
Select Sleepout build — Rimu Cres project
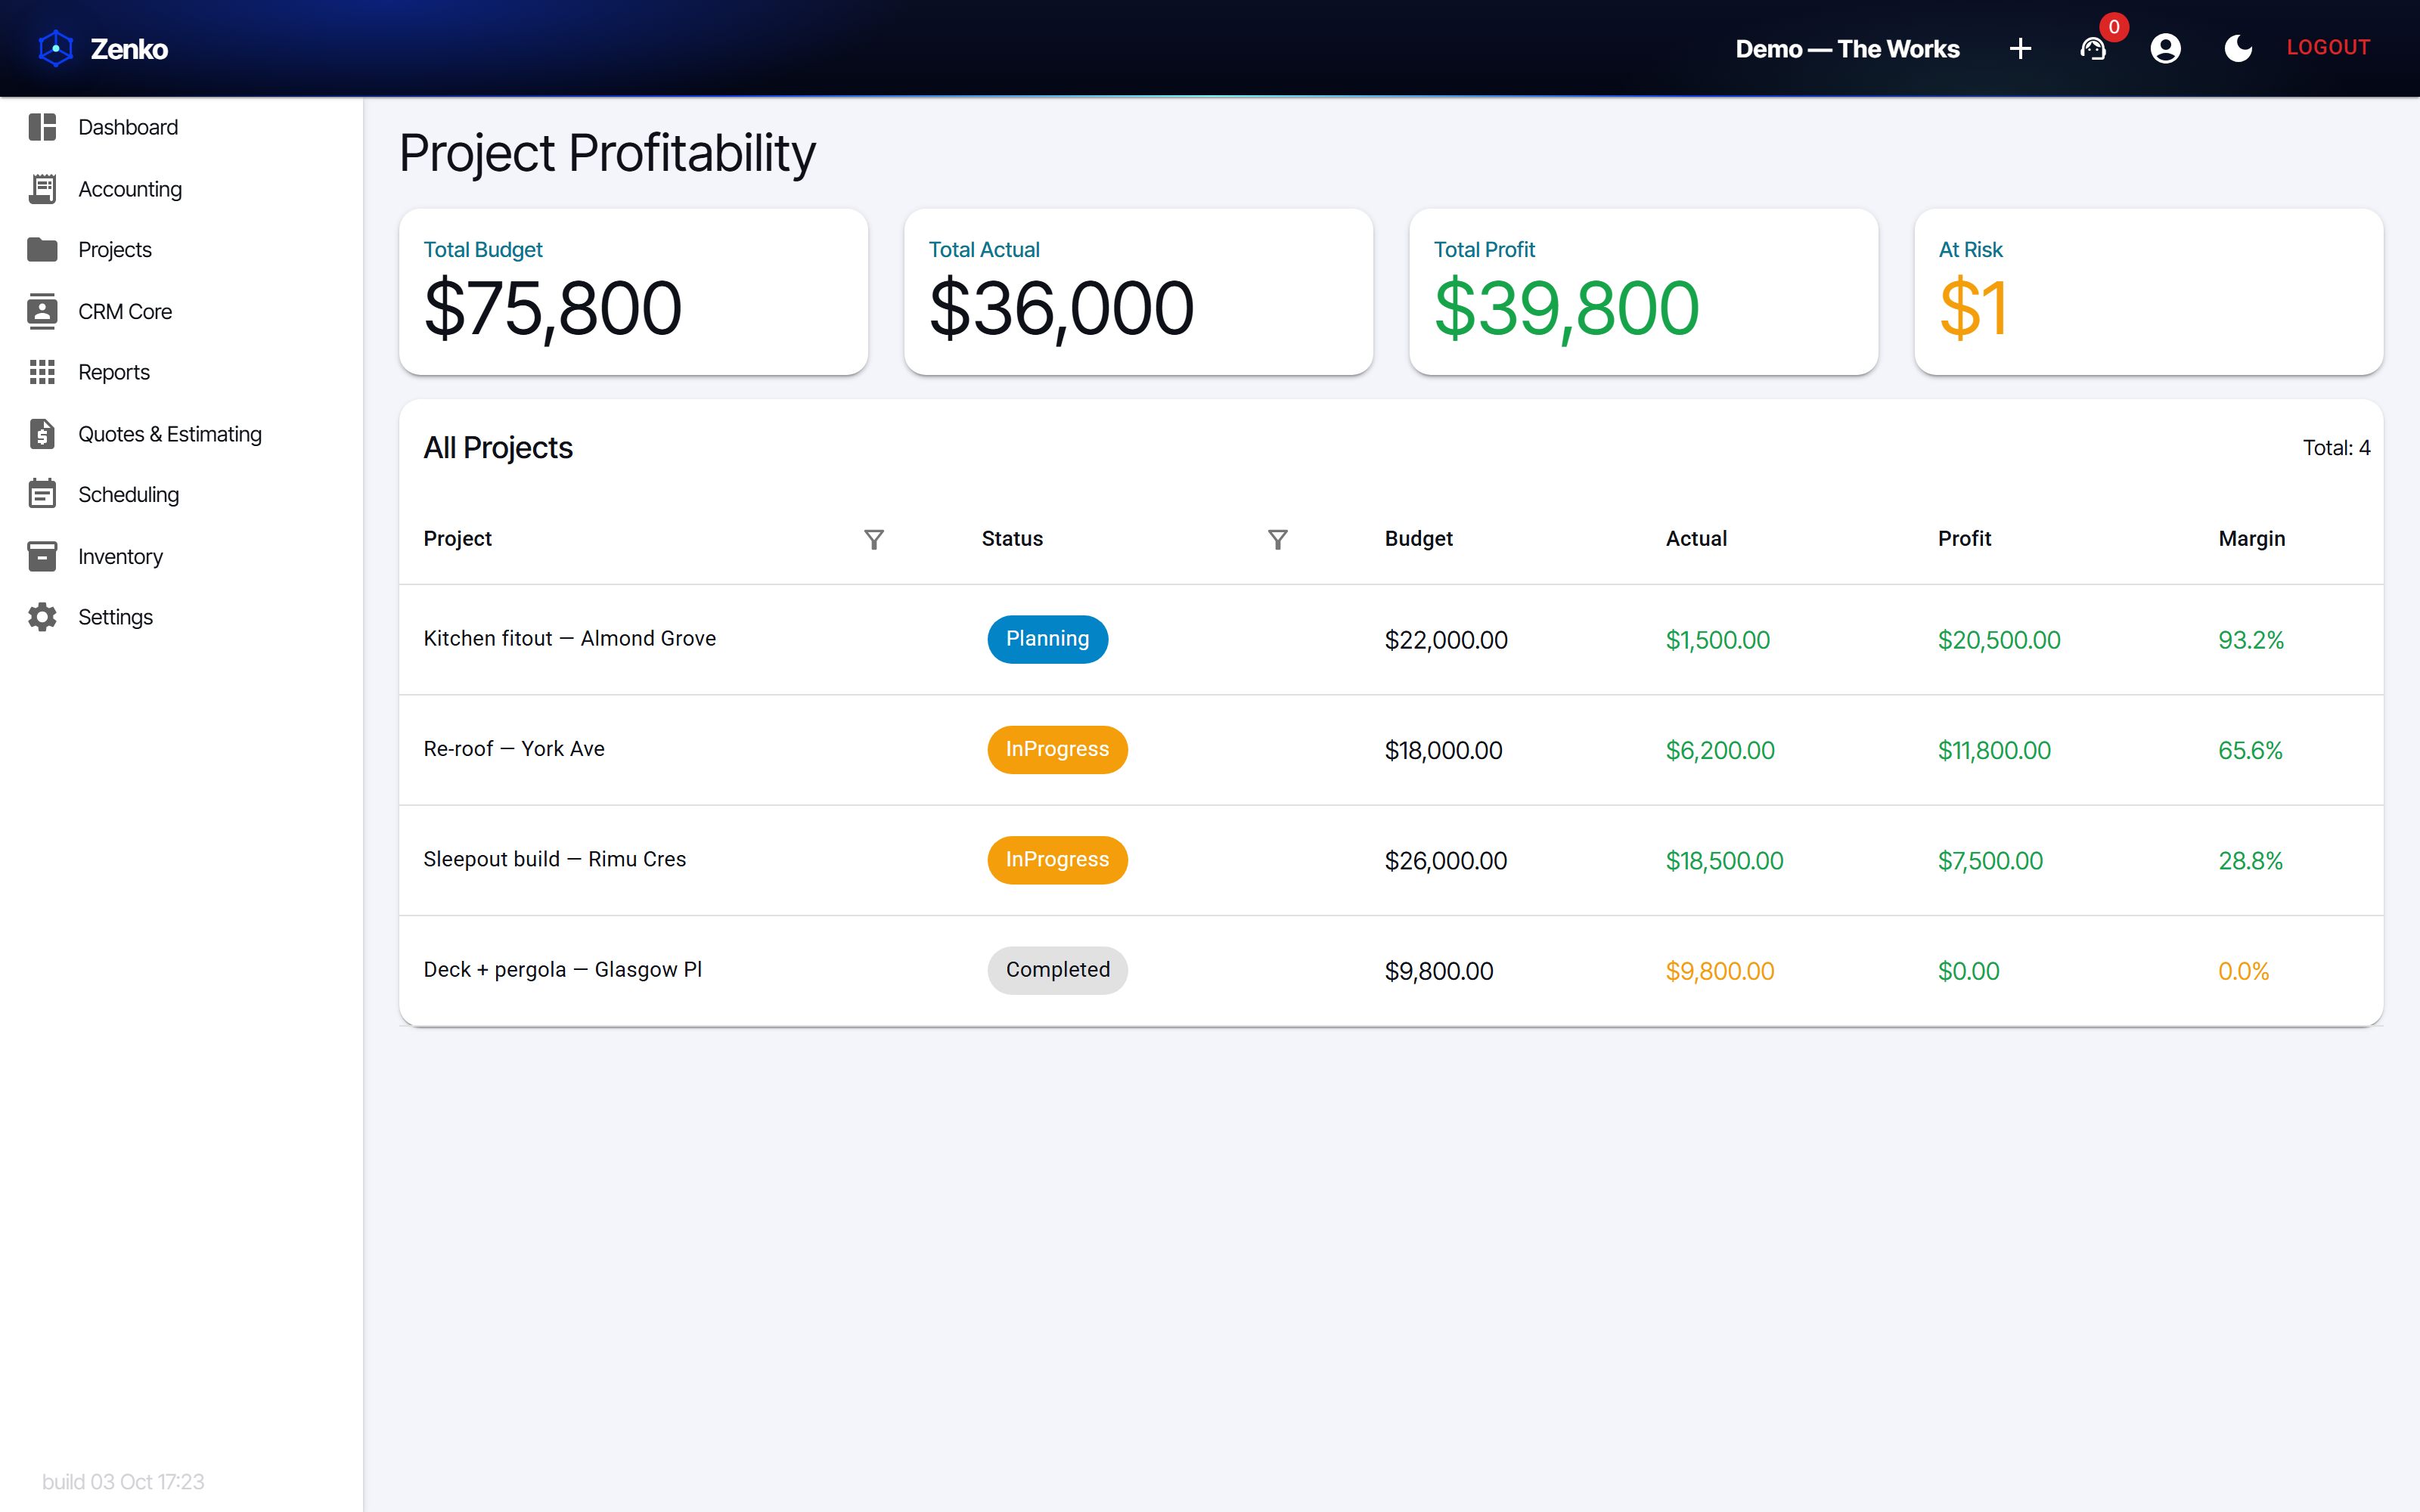click(554, 860)
